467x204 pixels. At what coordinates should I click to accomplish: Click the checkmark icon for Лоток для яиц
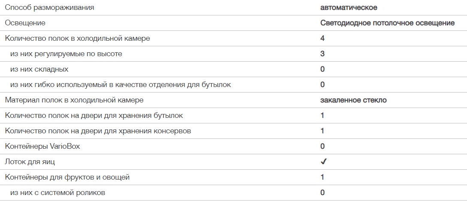tap(323, 162)
